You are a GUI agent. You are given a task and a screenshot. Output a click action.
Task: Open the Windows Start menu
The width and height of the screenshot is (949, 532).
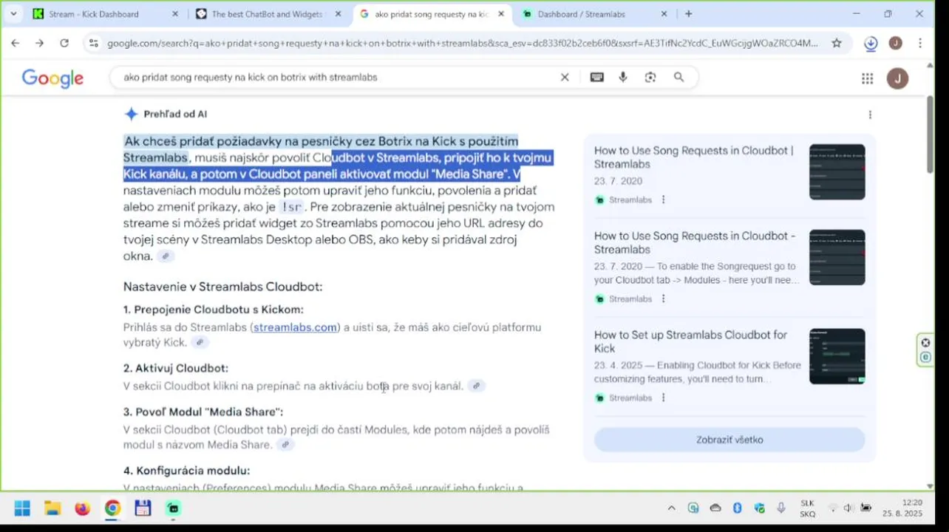pos(22,508)
